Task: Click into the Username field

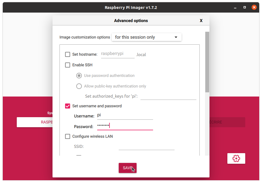Action: click(125, 115)
